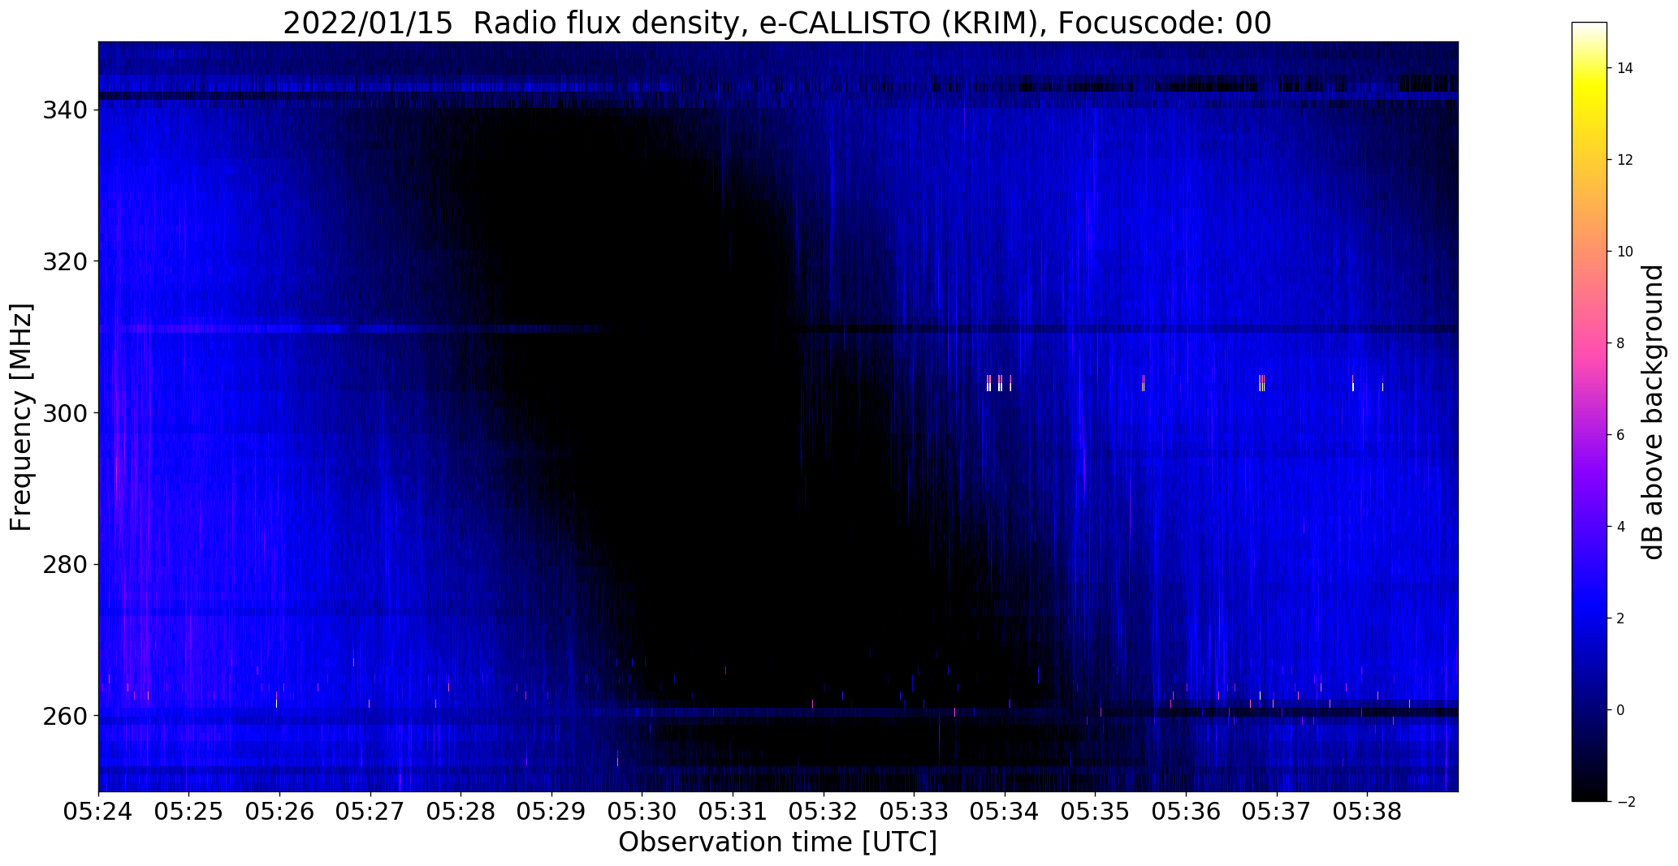This screenshot has height=866, width=1678.
Task: Click the 05:25 time tick label
Action: pos(189,812)
